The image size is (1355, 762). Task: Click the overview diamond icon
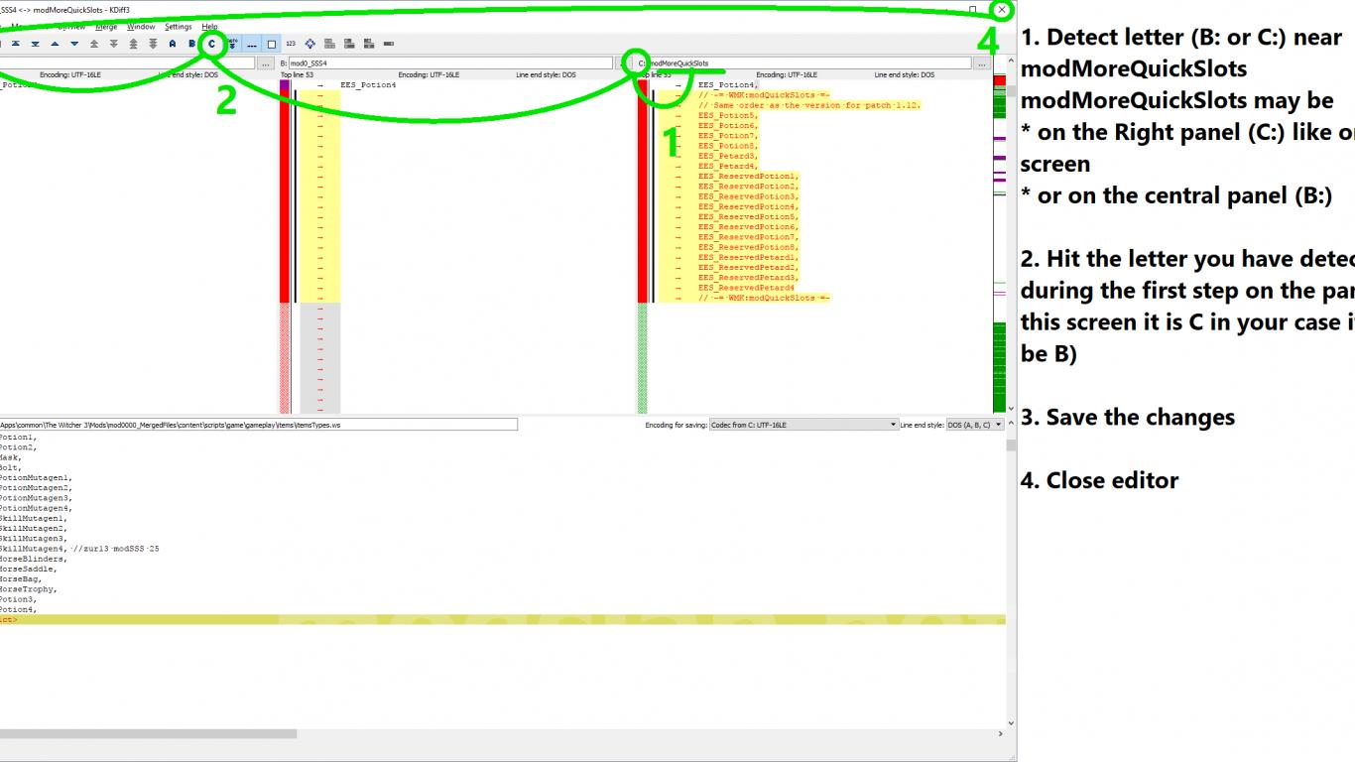(310, 44)
